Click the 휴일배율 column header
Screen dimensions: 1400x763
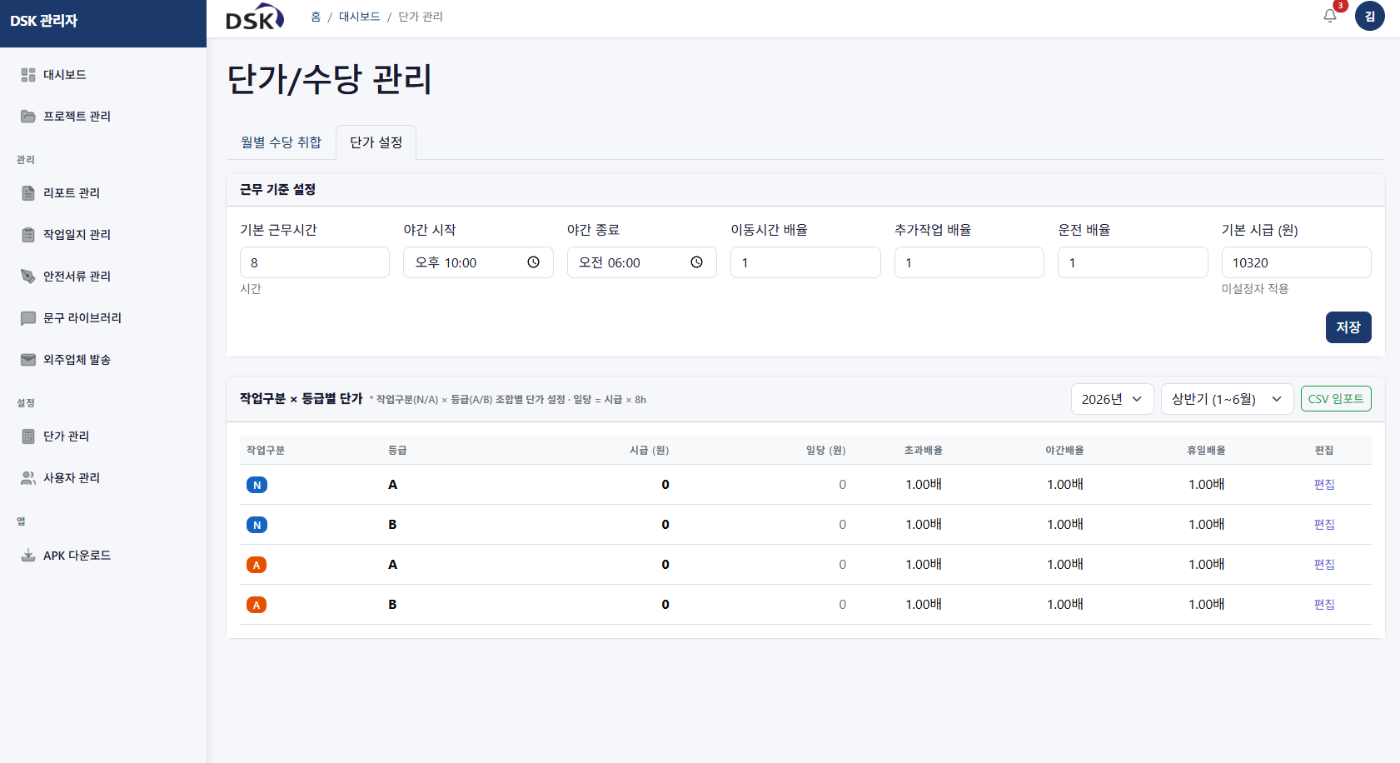(x=1206, y=451)
